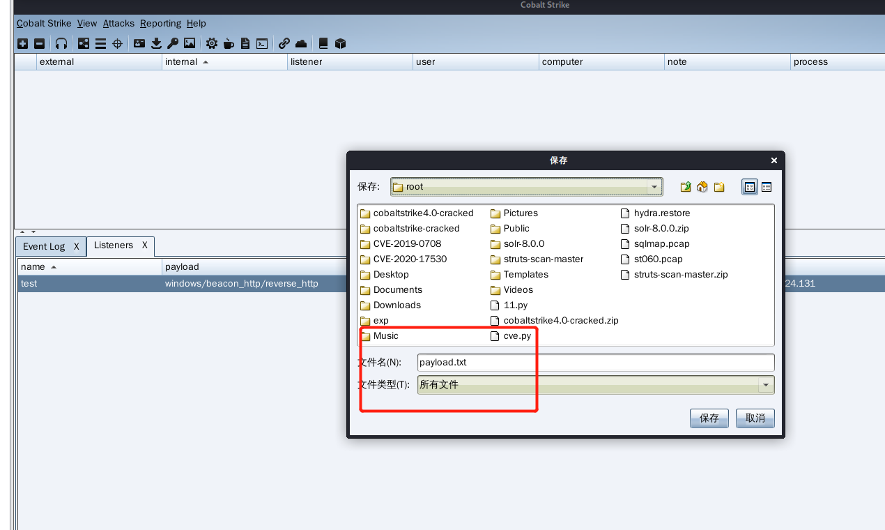The image size is (885, 530).
Task: Sort sessions by process column header
Action: click(838, 62)
